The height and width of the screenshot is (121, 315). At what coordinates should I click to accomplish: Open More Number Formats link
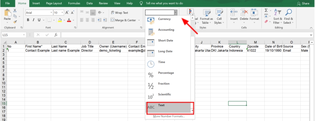(169, 116)
